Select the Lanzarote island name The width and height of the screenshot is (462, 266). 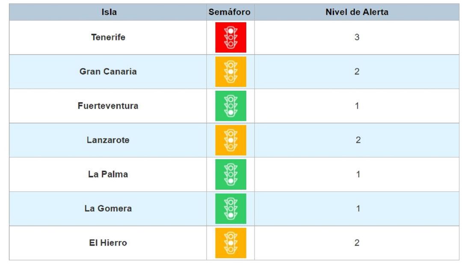(108, 140)
